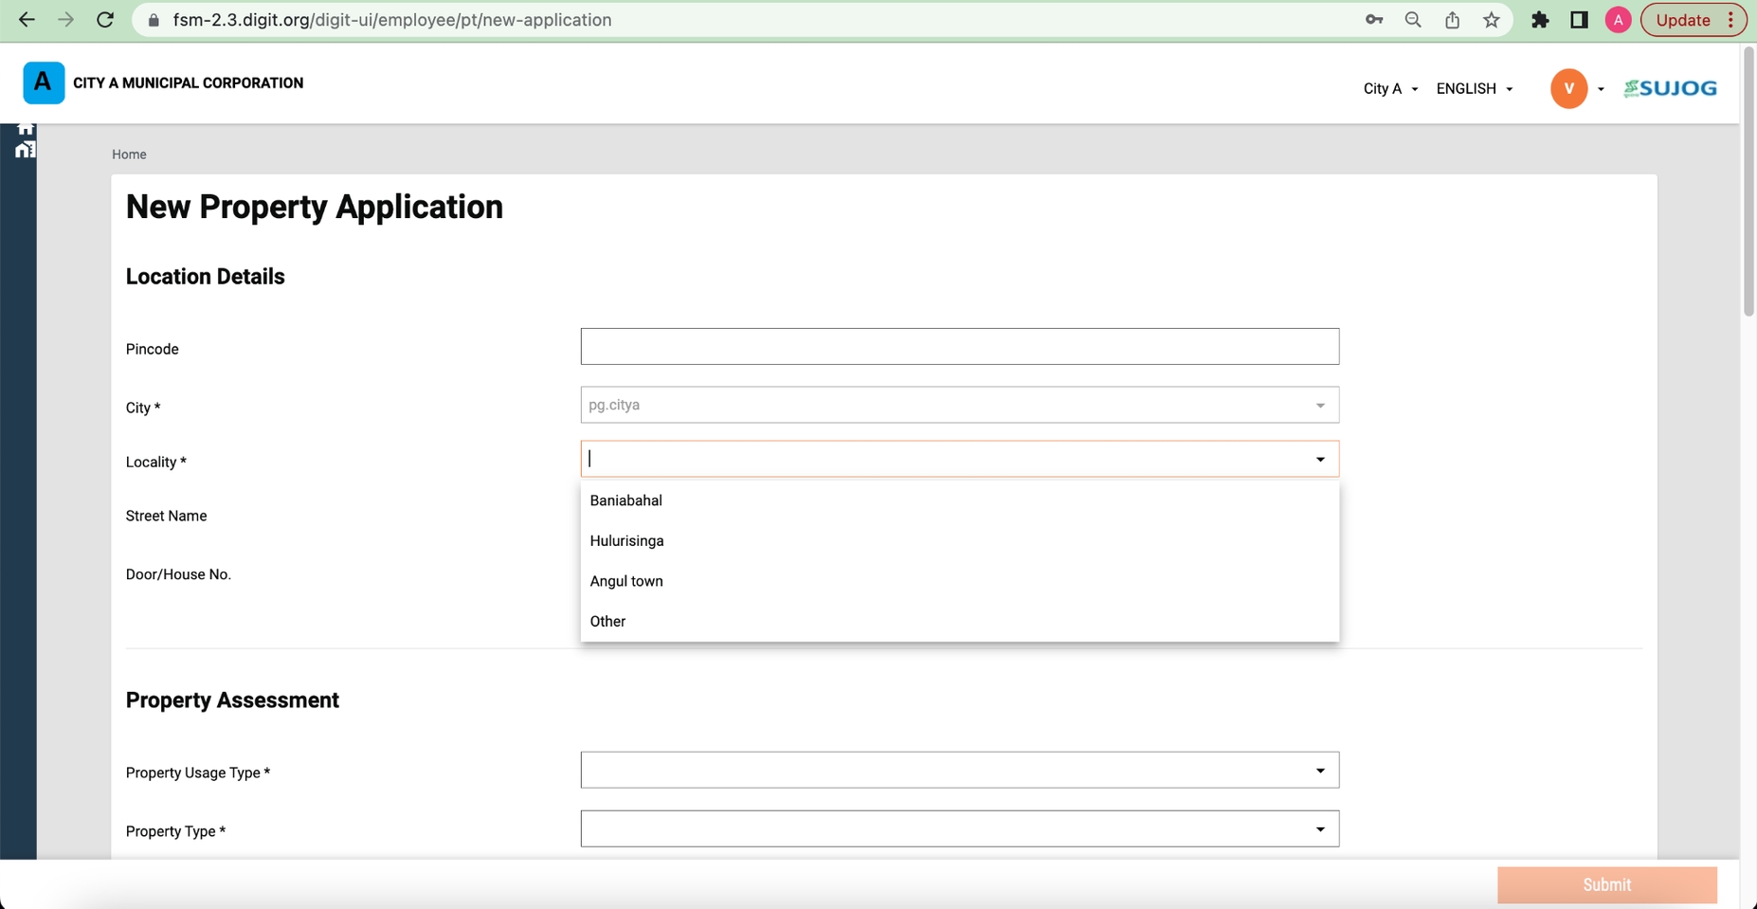This screenshot has height=909, width=1757.
Task: Open the City A tenant dropdown
Action: [1389, 88]
